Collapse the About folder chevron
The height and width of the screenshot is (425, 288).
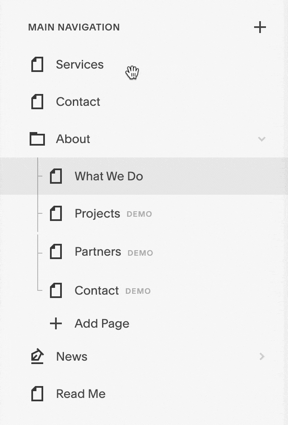coord(262,139)
